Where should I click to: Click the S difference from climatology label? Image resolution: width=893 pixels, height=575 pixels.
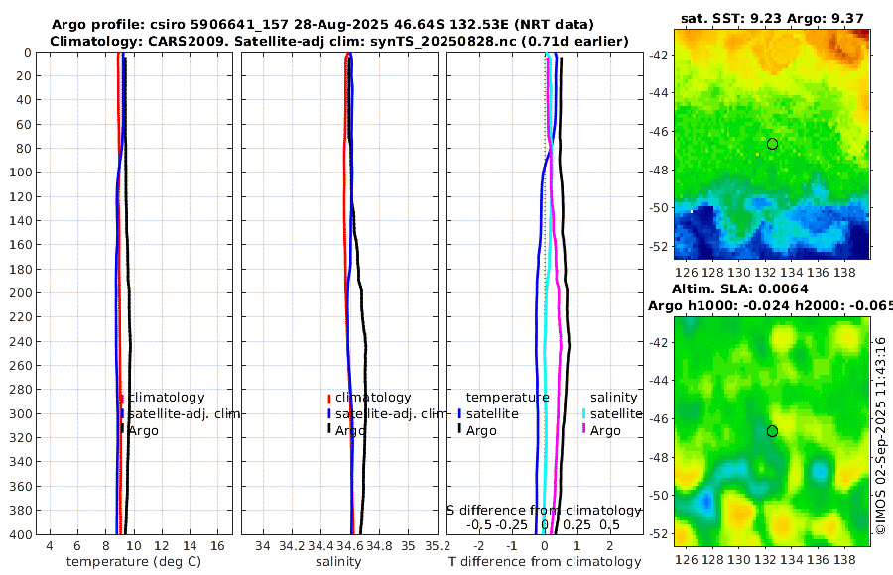(x=544, y=510)
